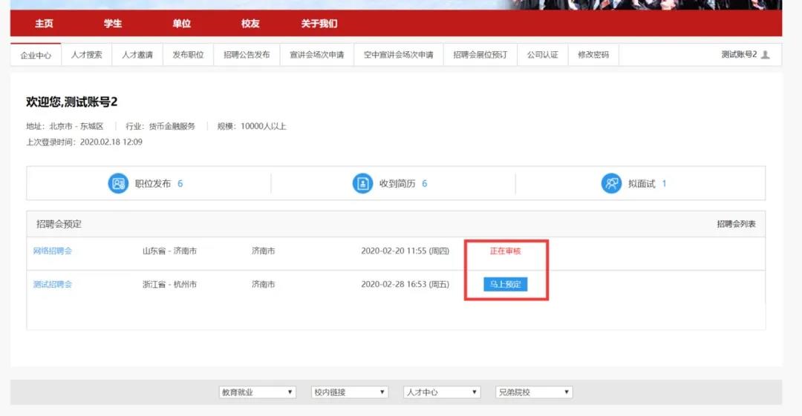Open 关于我们 in the main menu
The width and height of the screenshot is (802, 416).
[x=319, y=24]
